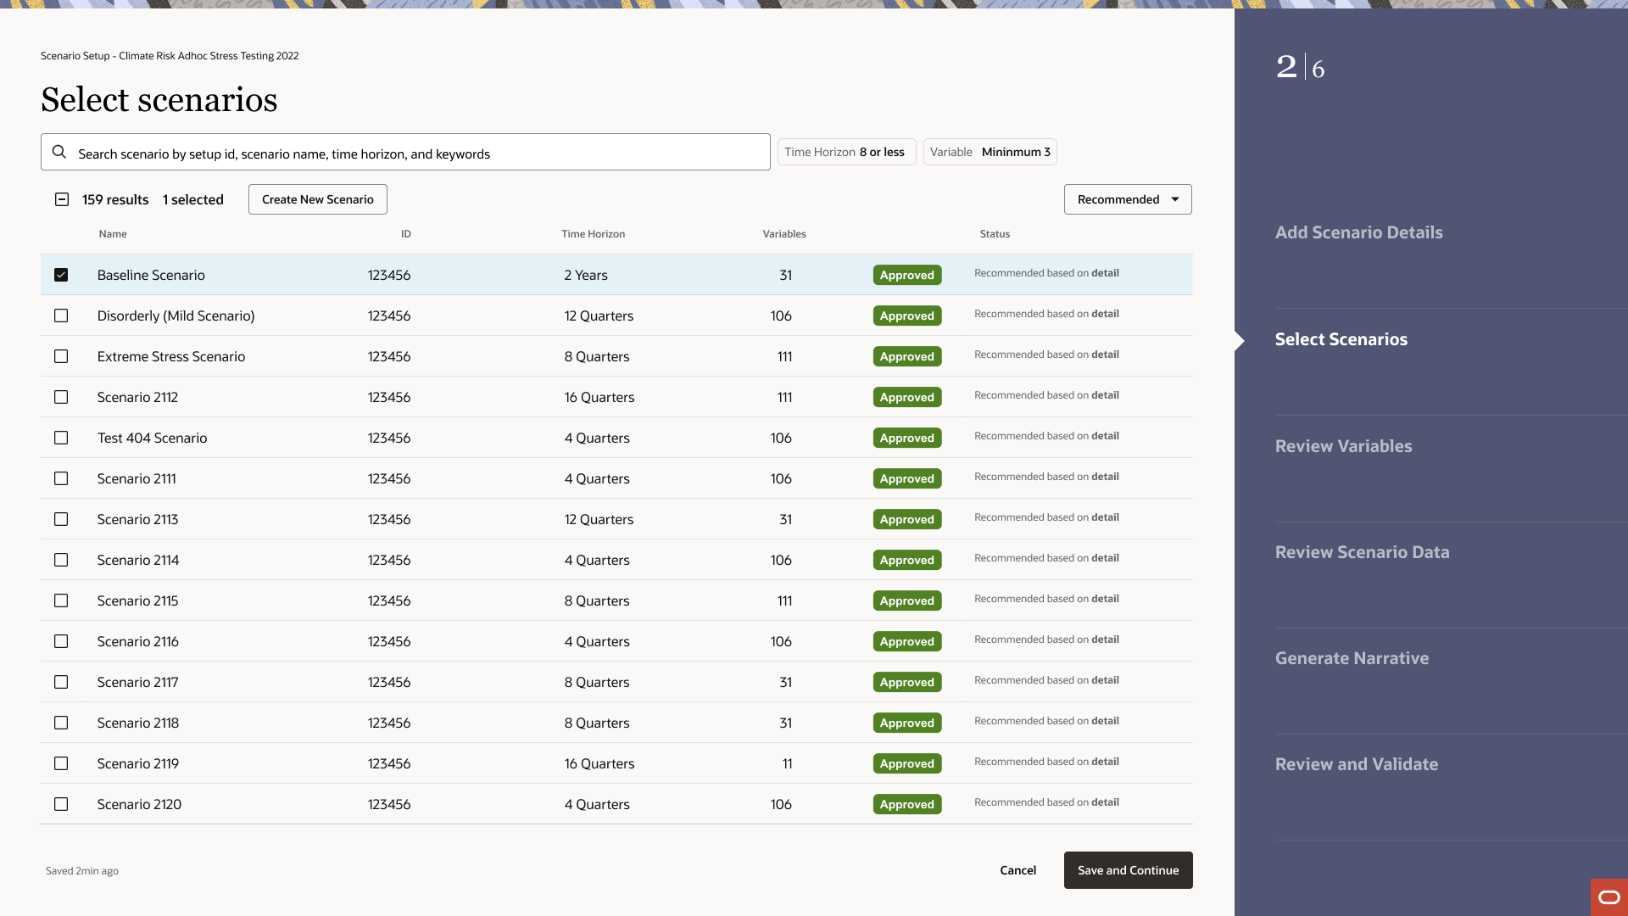Check the Extreme Stress Scenario checkbox
Screen dimensions: 1628x916
(61, 356)
